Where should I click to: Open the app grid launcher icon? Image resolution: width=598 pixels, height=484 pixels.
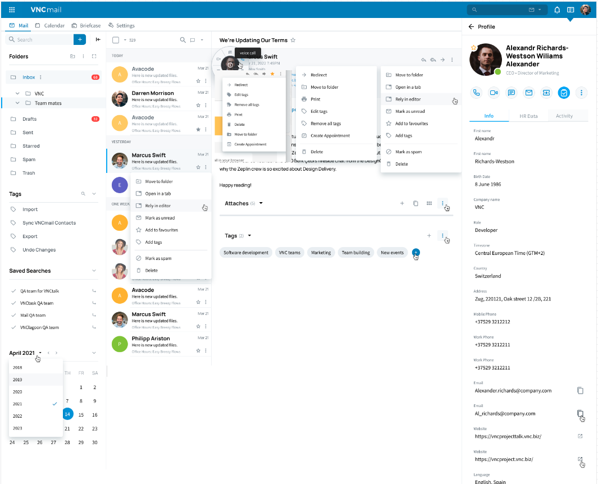(12, 10)
